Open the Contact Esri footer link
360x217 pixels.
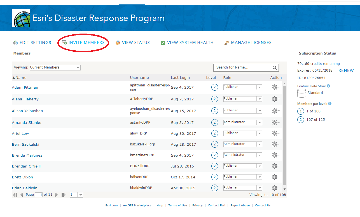point(217,205)
